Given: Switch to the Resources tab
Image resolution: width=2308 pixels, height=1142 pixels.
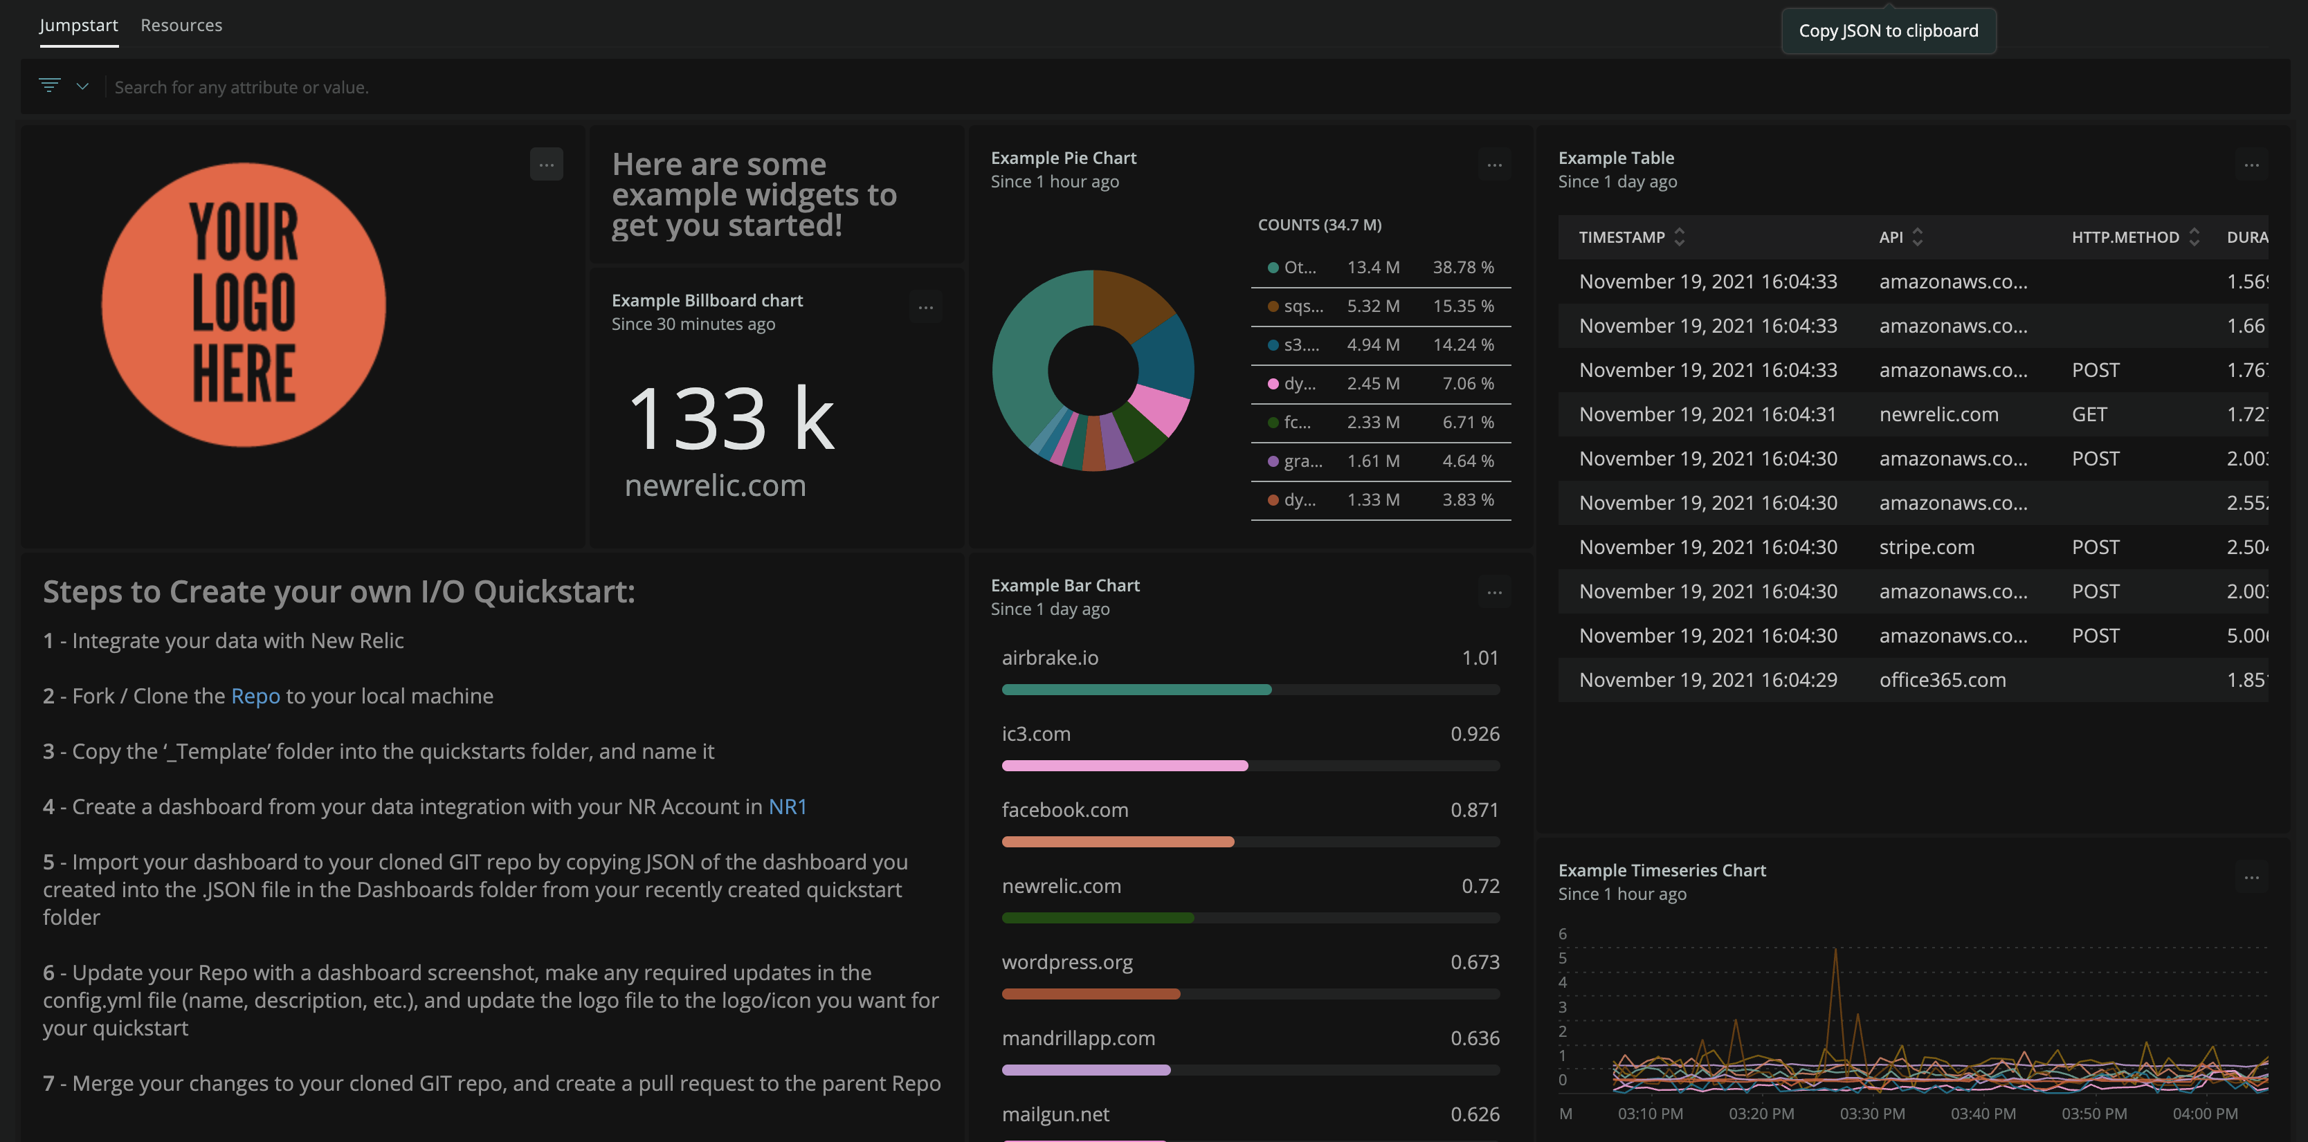Looking at the screenshot, I should [x=181, y=25].
